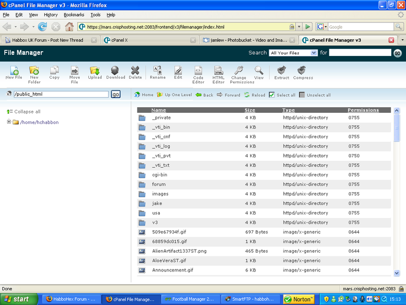406x305 pixels.
Task: Click the search GO round button
Action: (397, 53)
